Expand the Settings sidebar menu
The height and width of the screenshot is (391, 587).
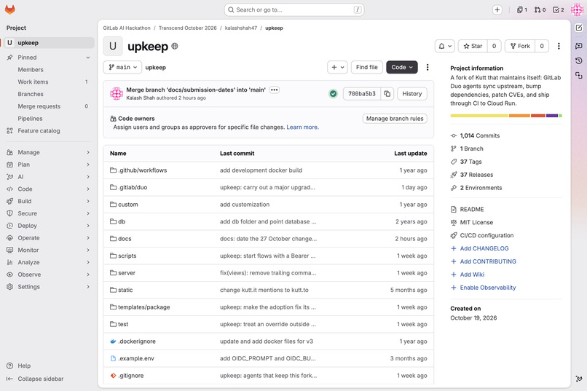pos(49,287)
